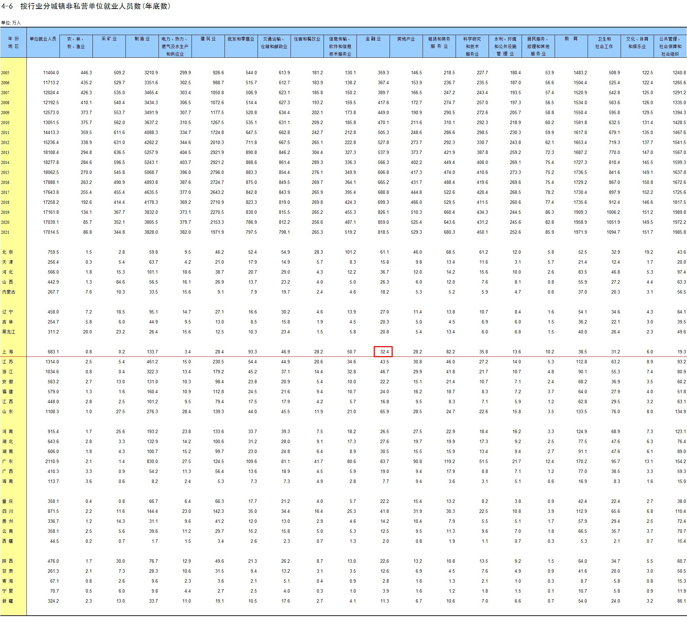Click the highlighted Shanghai finance cell 32.4
Viewport: 687px width, 627px height.
tap(383, 352)
